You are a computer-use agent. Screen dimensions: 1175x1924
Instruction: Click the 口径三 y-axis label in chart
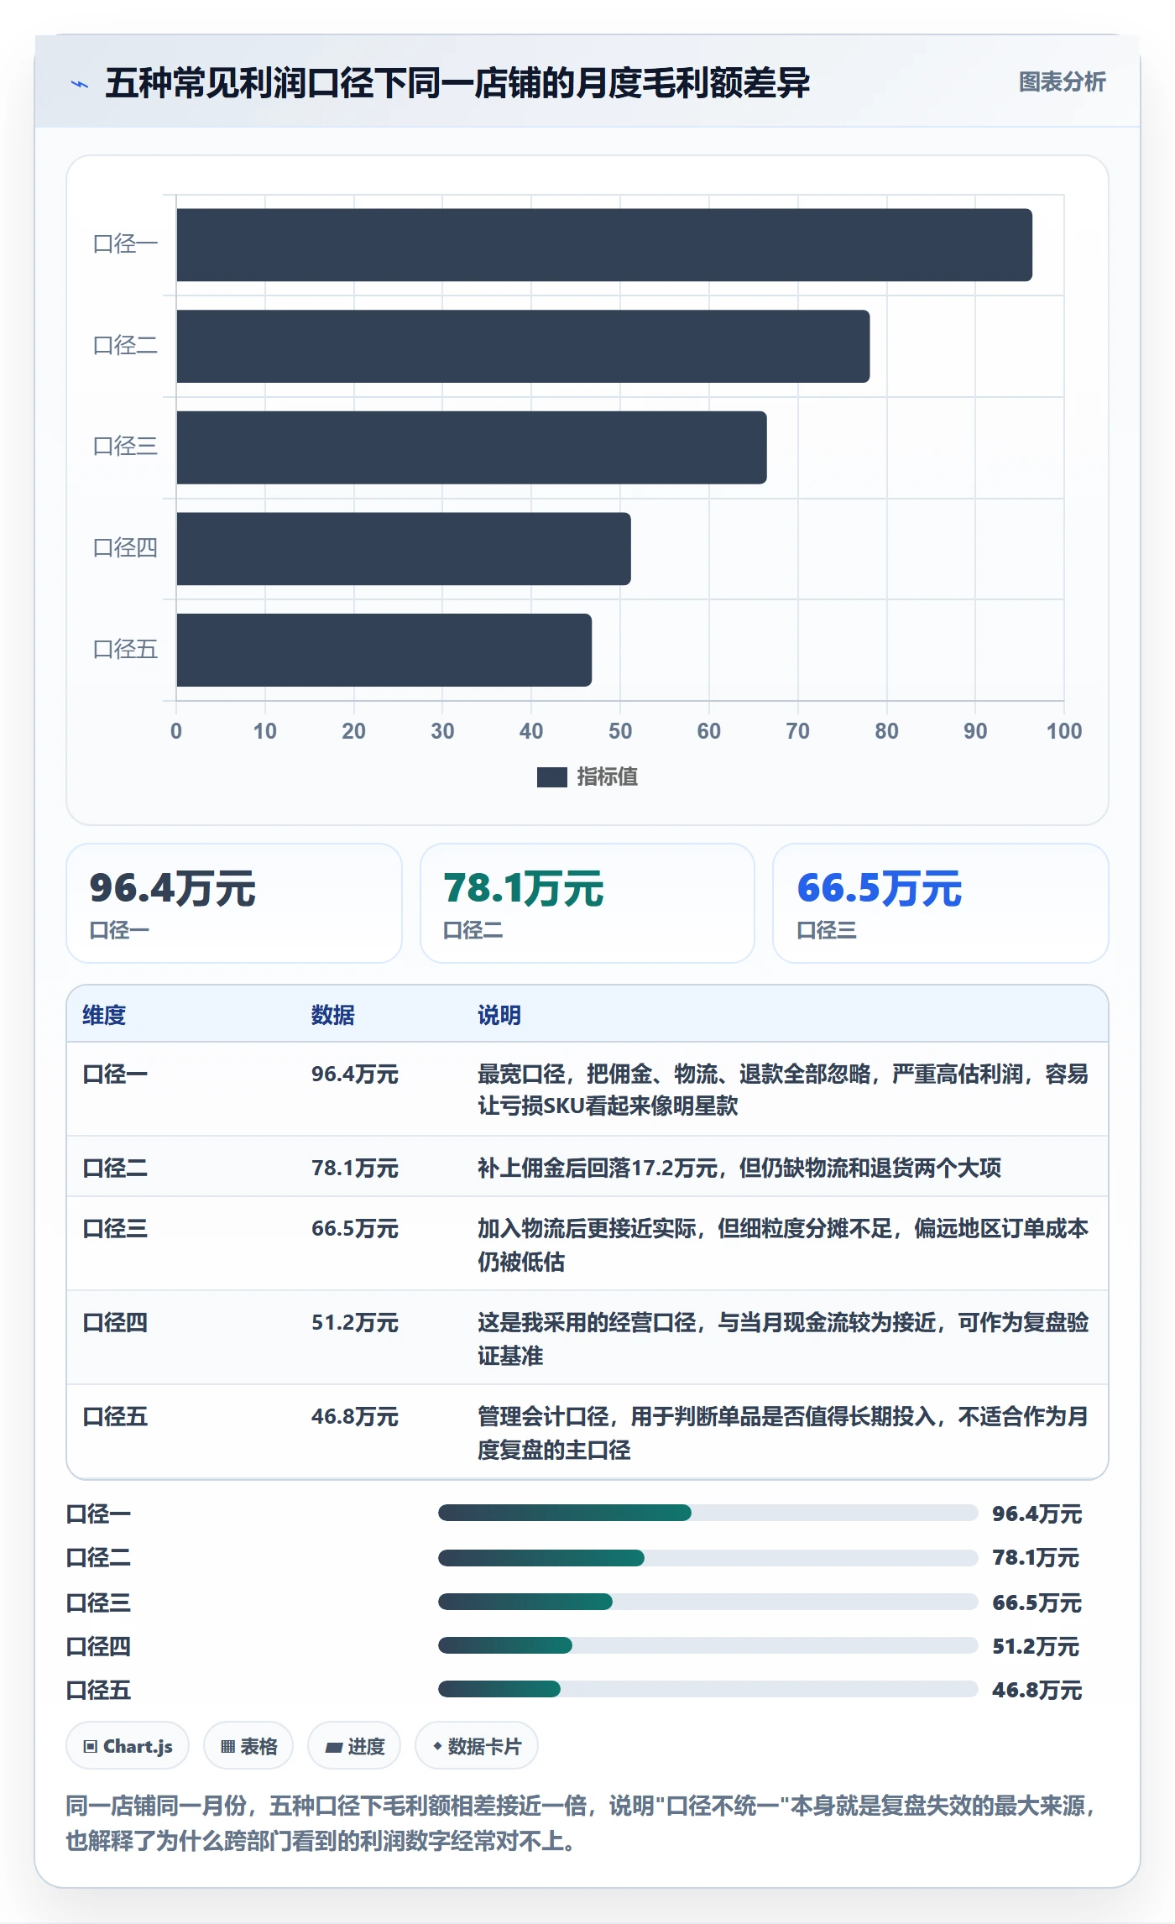(x=126, y=447)
